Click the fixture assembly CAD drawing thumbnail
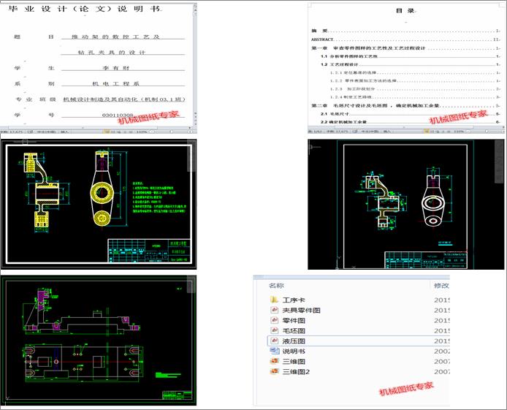 tap(99, 341)
